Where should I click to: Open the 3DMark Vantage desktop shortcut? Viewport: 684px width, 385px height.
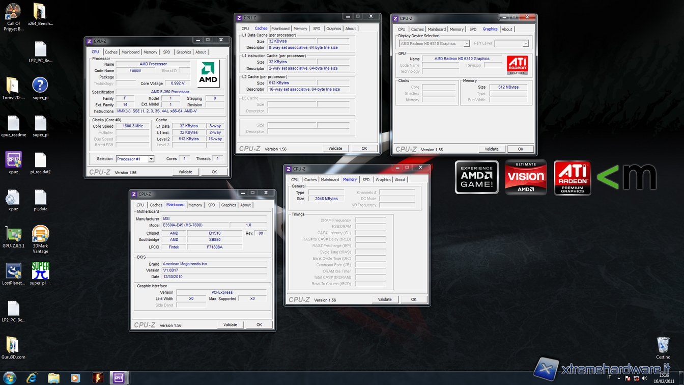click(40, 235)
